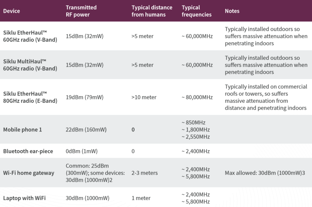This screenshot has width=312, height=207.
Task: Select the Siklu MultiHaul 60GHz radio cell
Action: [30, 65]
